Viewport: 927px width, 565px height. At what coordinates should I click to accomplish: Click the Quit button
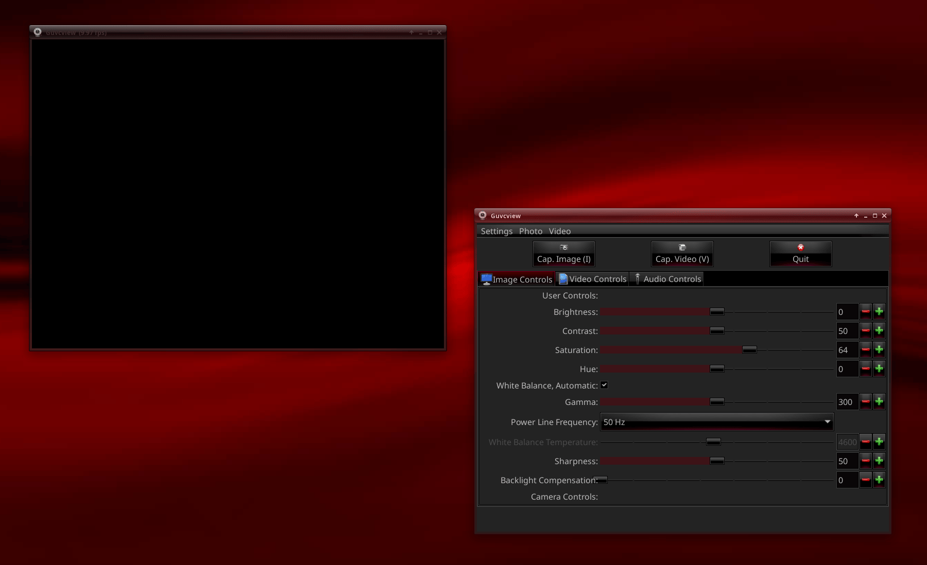pyautogui.click(x=800, y=254)
